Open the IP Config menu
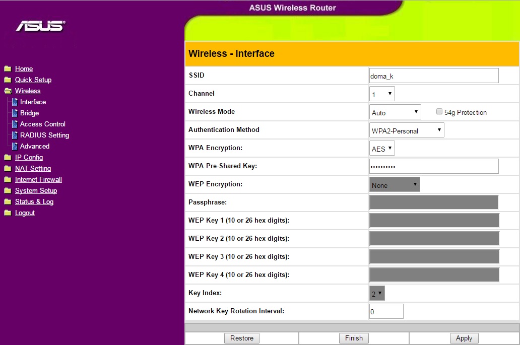This screenshot has height=345, width=520. click(29, 158)
